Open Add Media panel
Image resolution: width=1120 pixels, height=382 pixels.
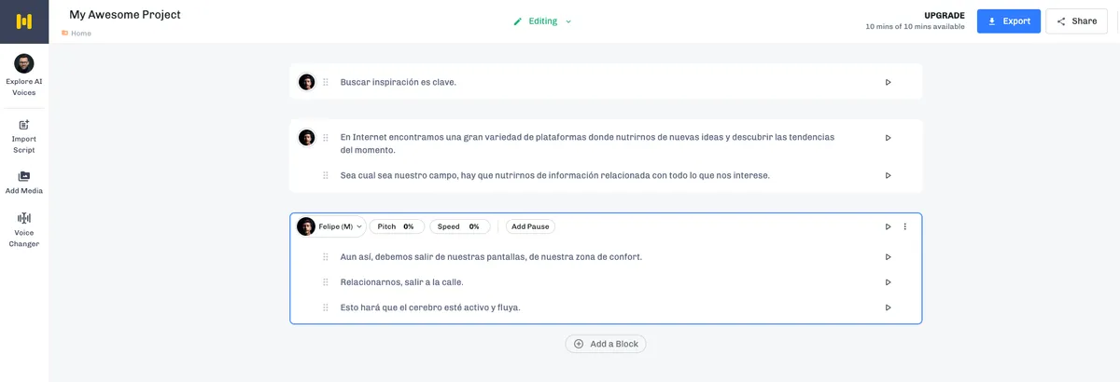tap(24, 183)
